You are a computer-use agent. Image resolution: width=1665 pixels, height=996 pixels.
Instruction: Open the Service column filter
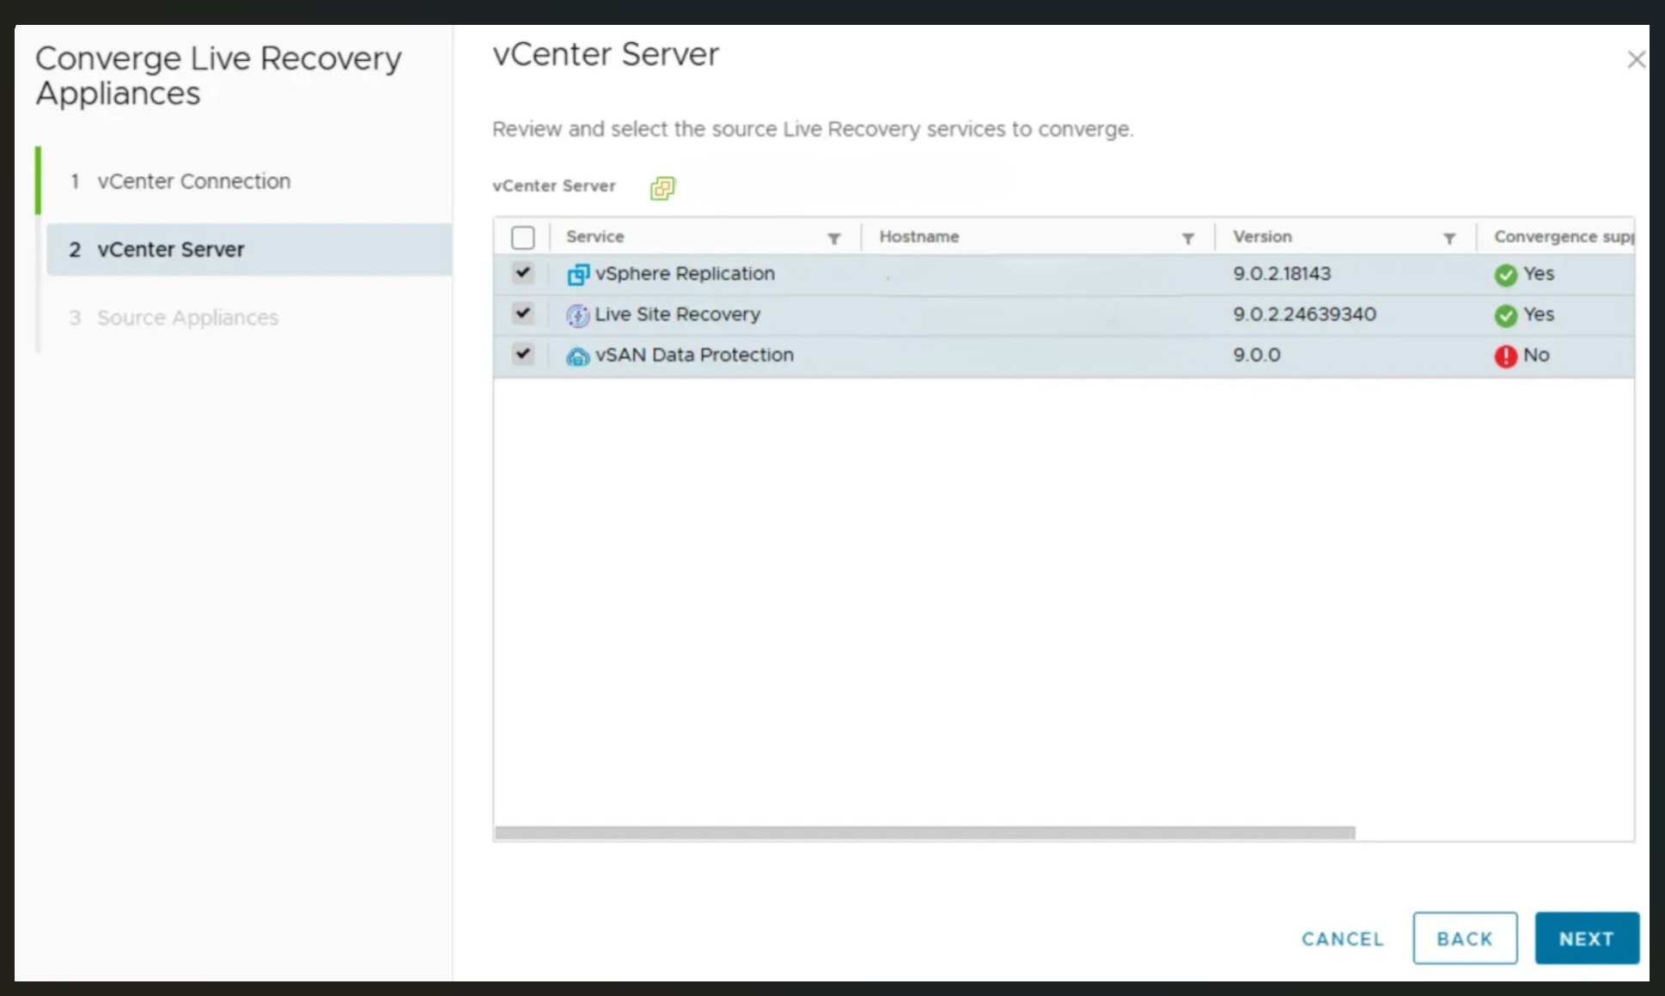coord(833,239)
